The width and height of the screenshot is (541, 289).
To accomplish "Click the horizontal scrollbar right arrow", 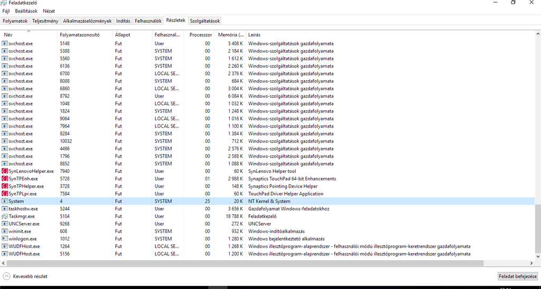I will point(531,263).
